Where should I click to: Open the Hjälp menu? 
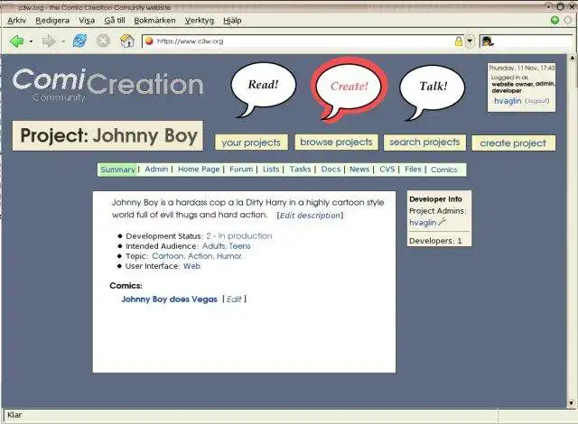pos(232,21)
